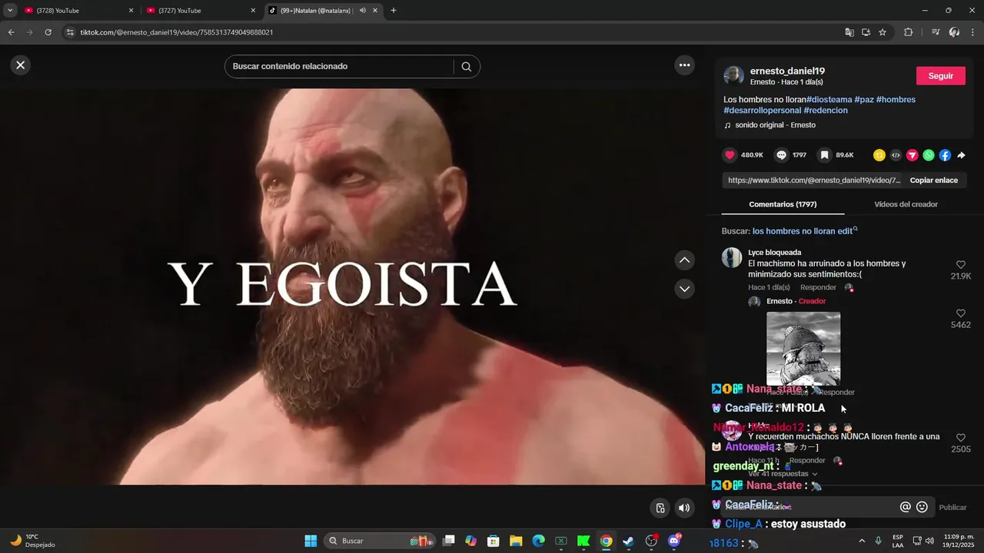Follow the creator with 'Seguir' button

pos(940,76)
